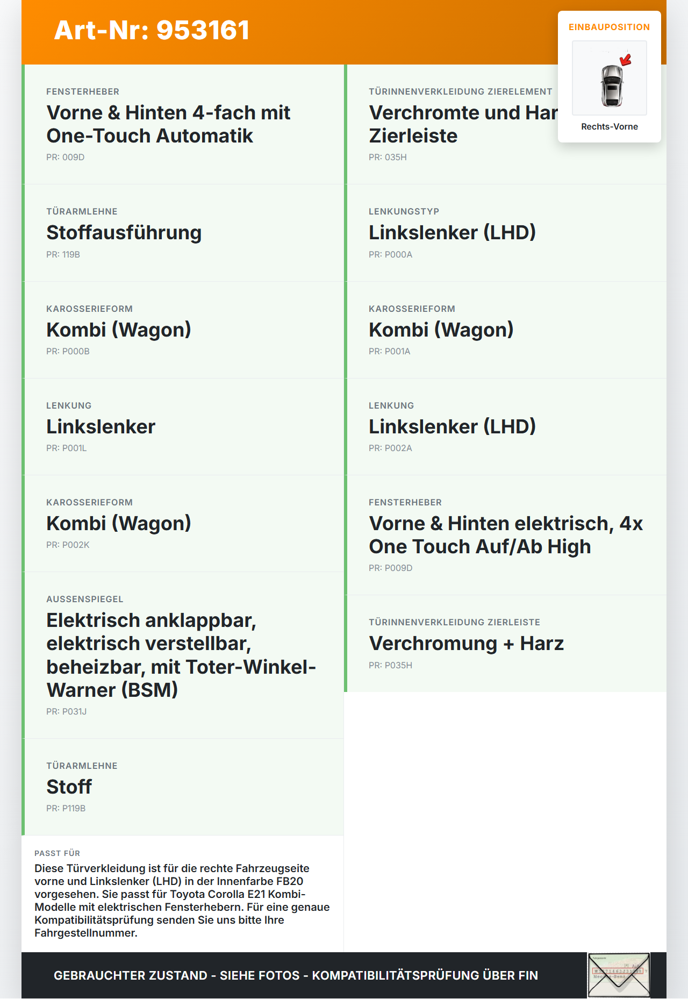Click the Einbauposition label heading
This screenshot has height=999, width=688.
coord(610,27)
